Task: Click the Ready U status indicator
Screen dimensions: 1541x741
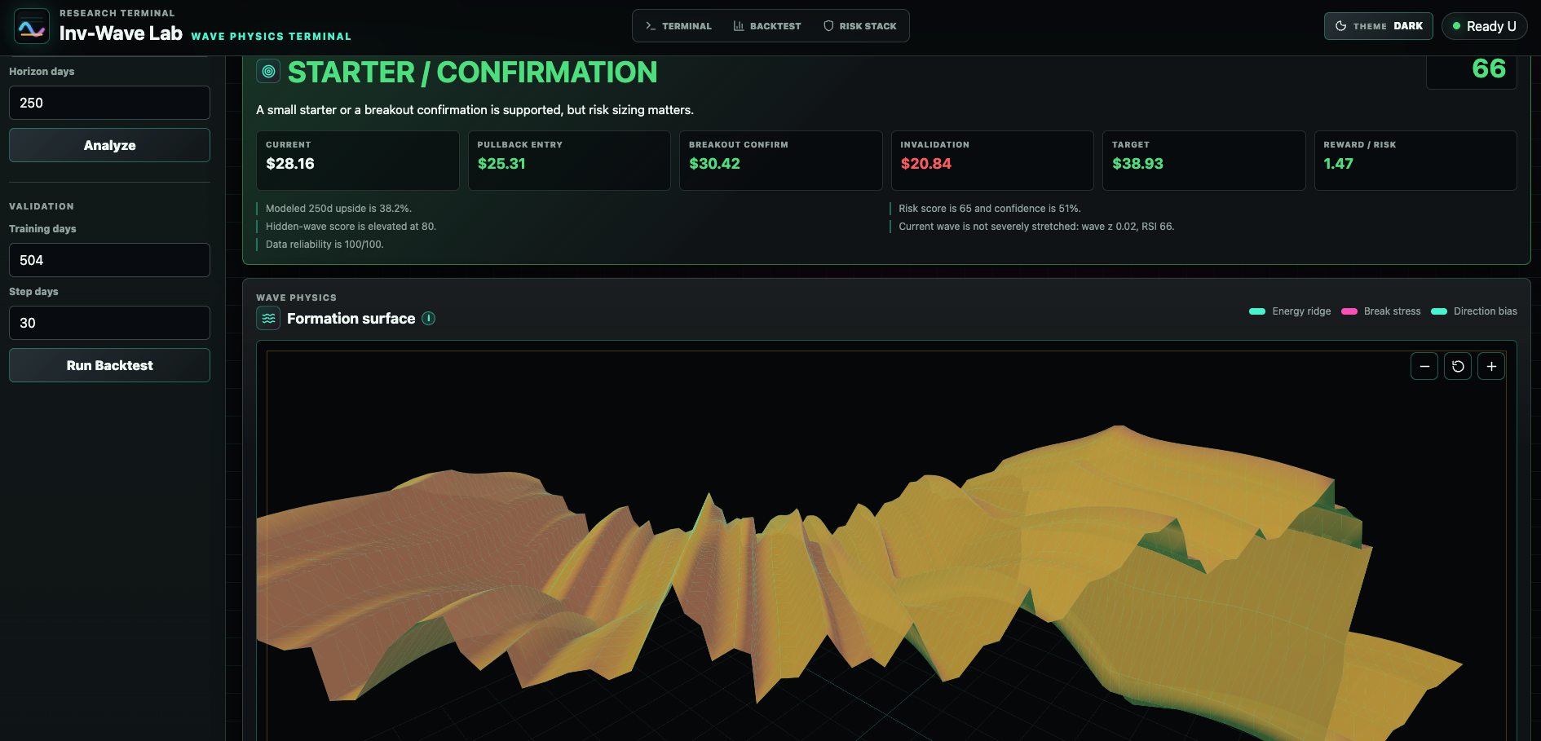Action: [x=1485, y=26]
